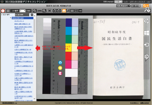
Task: Open このデータベースについて link
Action: [x=137, y=2]
